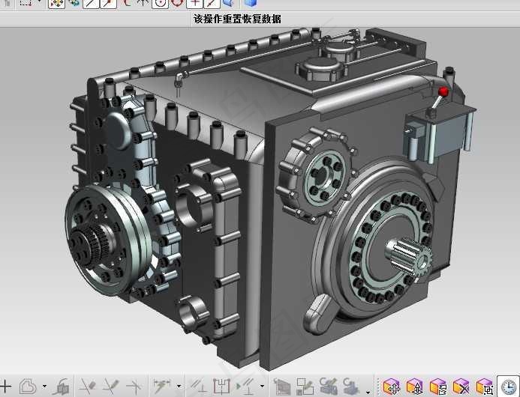Open the clock icon in bottom toolbar
The width and height of the screenshot is (520, 397).
coord(508,387)
